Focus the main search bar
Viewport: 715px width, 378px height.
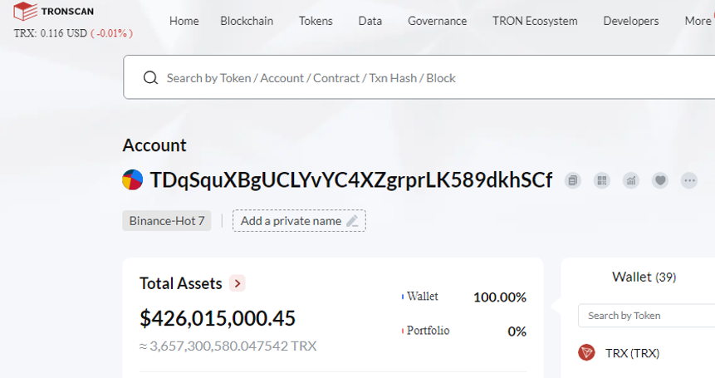click(419, 77)
